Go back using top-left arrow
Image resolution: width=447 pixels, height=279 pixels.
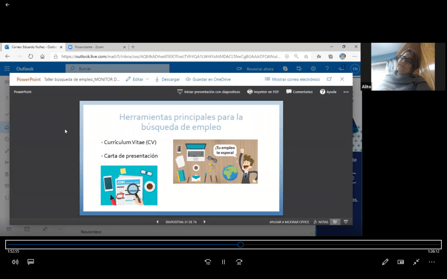pos(7,5)
